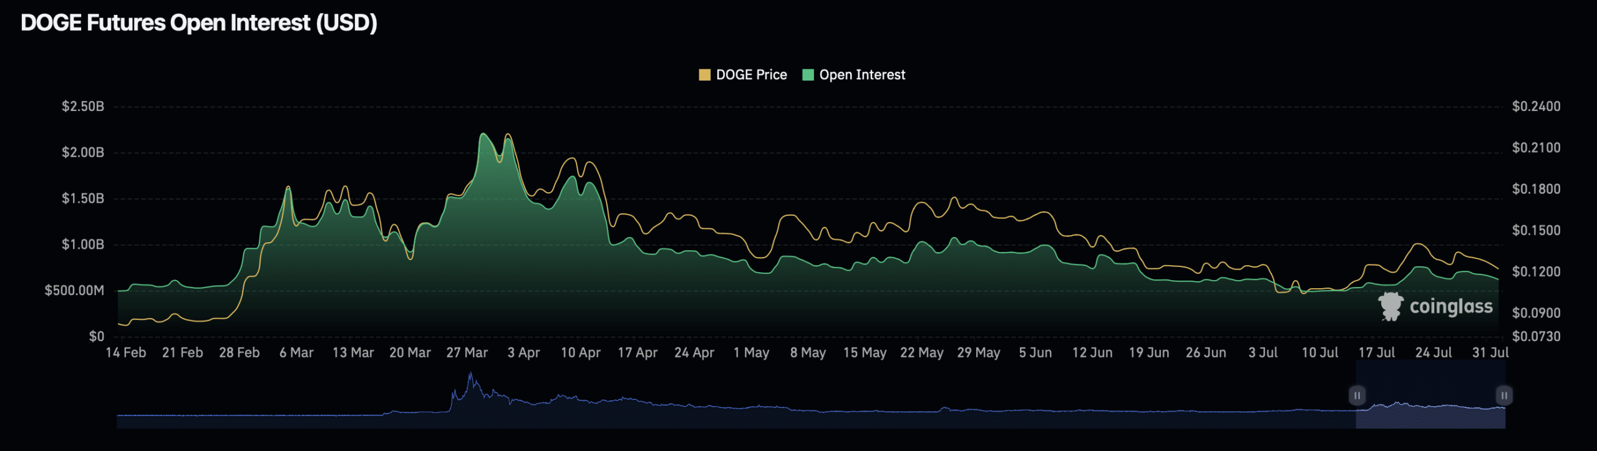This screenshot has height=451, width=1597.
Task: Click the "$0.1800" price axis value
Action: [1536, 189]
